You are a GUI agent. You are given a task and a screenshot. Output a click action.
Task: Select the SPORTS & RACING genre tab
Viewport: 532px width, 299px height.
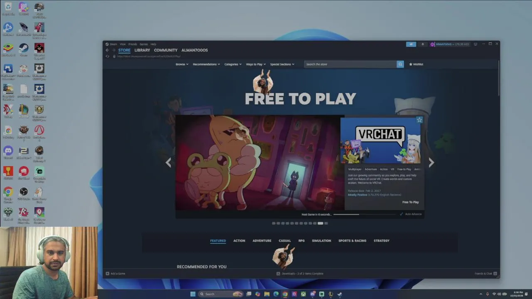point(352,241)
